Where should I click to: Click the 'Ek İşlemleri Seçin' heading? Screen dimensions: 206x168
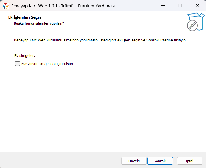(x=25, y=17)
